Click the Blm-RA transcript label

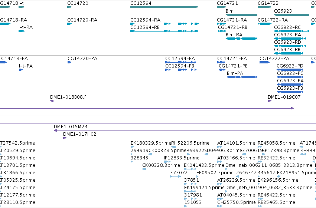click(x=234, y=34)
